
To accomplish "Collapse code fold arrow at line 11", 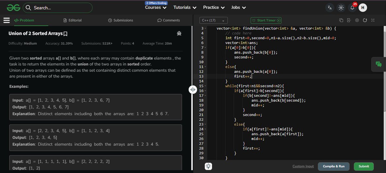I will (x=206, y=67).
